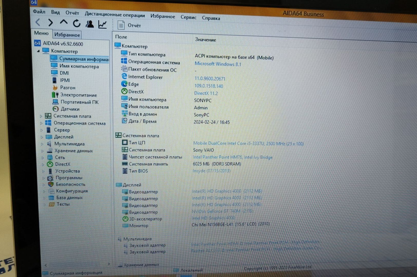The width and height of the screenshot is (417, 277).
Task: Switch to the Избранное tab
Action: coord(67,35)
